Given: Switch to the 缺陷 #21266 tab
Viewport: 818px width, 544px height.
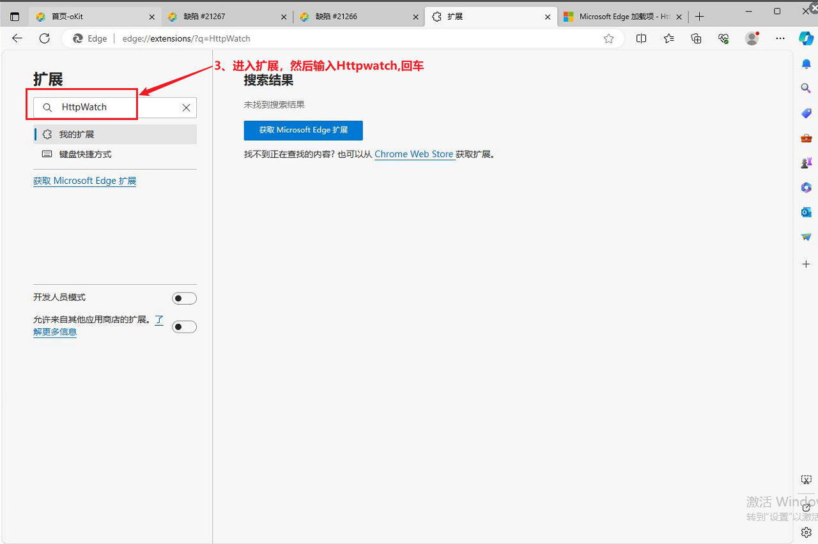Looking at the screenshot, I should pyautogui.click(x=360, y=17).
